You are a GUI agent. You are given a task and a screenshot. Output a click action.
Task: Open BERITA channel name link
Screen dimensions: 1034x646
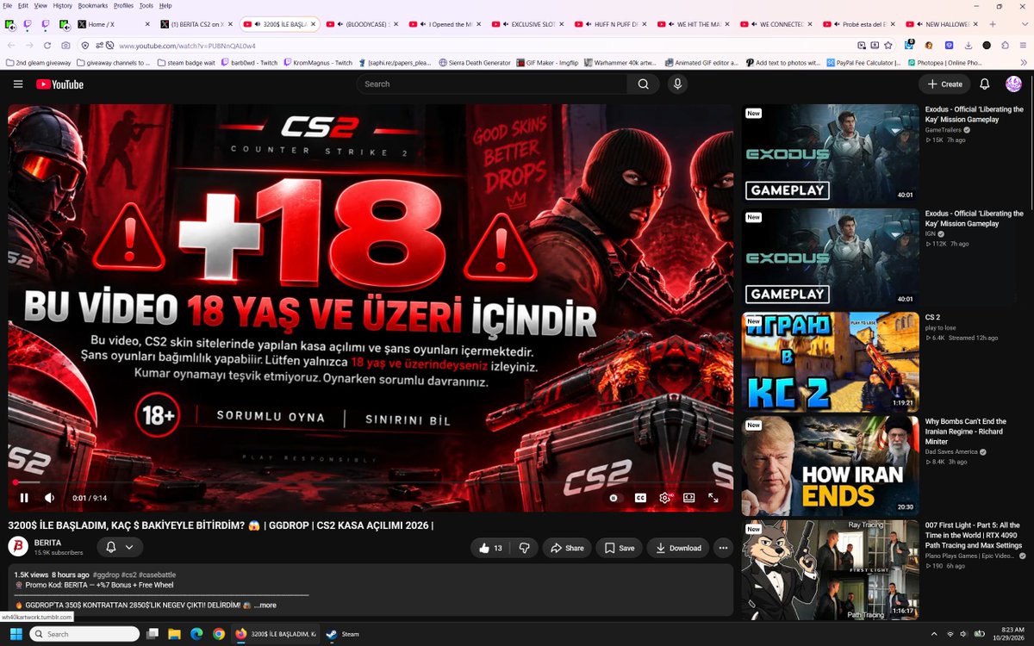(x=47, y=542)
